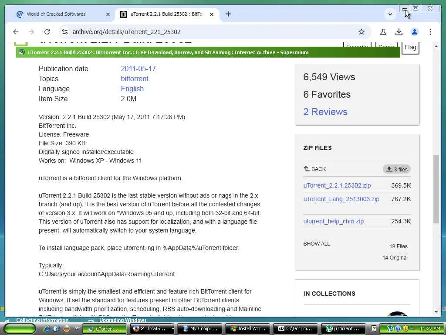
Task: Switch to C:\Docum... 7-Zip taskbar window
Action: coord(296,329)
